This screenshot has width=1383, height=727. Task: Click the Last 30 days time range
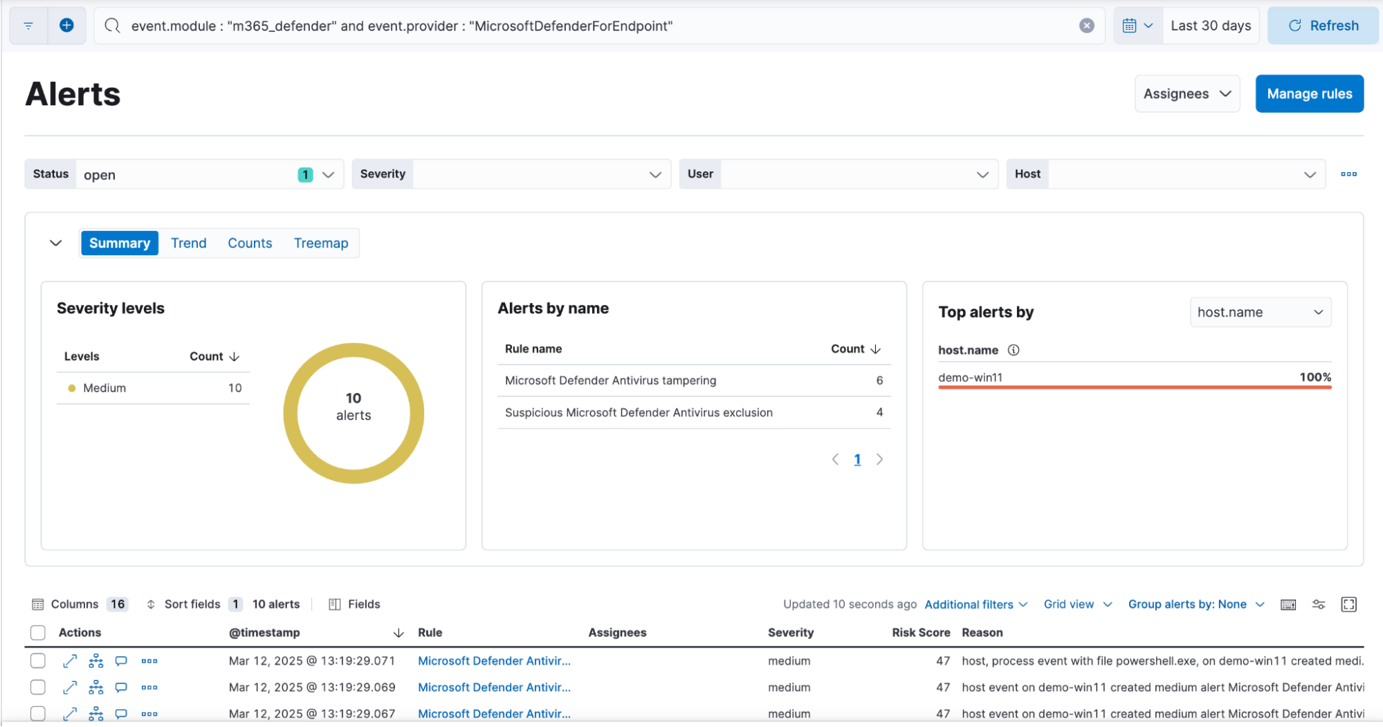pyautogui.click(x=1211, y=26)
